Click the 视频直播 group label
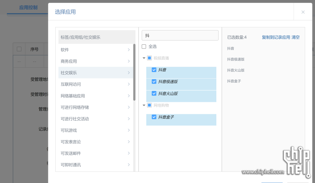The height and width of the screenshot is (183, 315). 161,58
